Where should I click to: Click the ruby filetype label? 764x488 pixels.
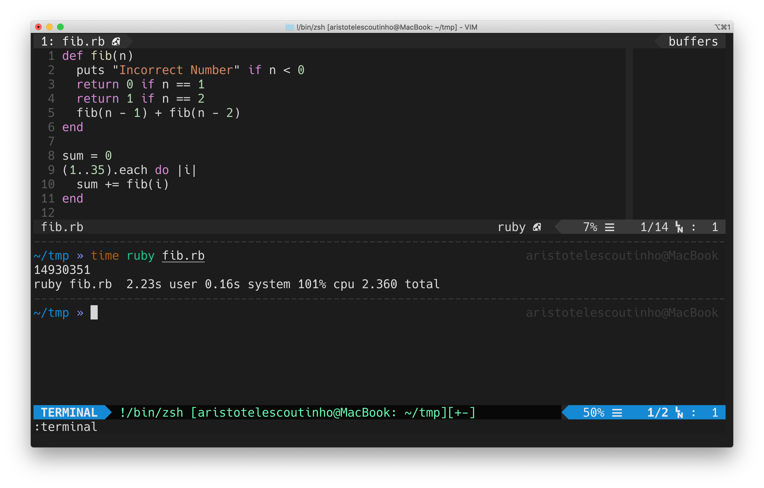pyautogui.click(x=512, y=227)
